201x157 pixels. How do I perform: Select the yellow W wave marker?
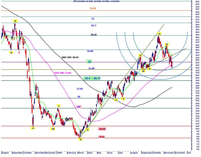(53, 129)
